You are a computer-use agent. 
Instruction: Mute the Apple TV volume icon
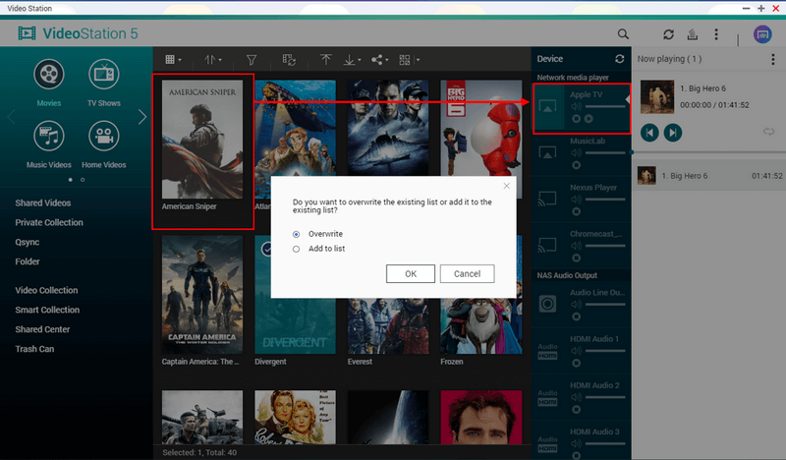[577, 106]
